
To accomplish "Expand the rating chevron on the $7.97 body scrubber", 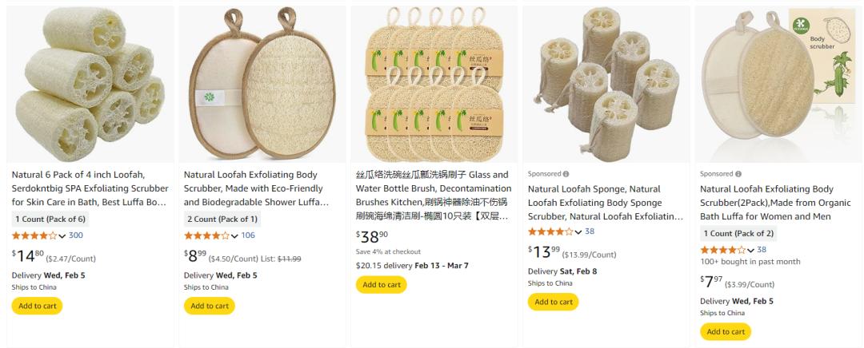I will [750, 250].
